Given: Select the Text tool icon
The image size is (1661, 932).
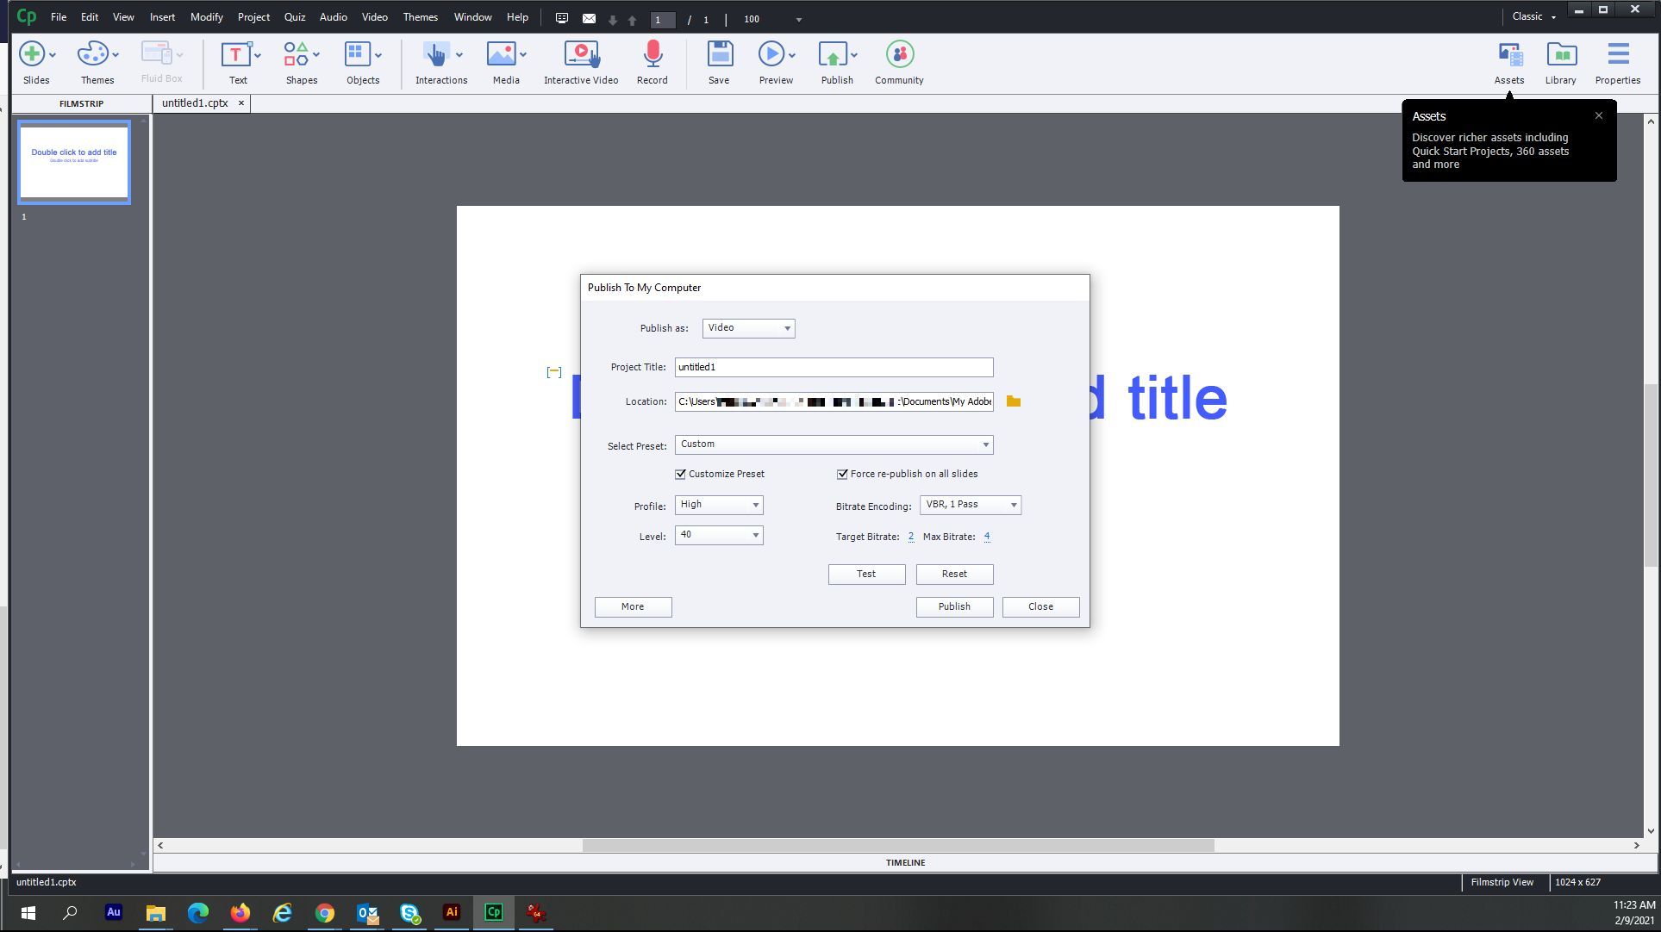Looking at the screenshot, I should pyautogui.click(x=236, y=54).
